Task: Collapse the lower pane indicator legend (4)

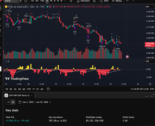Action: click(x=7, y=61)
